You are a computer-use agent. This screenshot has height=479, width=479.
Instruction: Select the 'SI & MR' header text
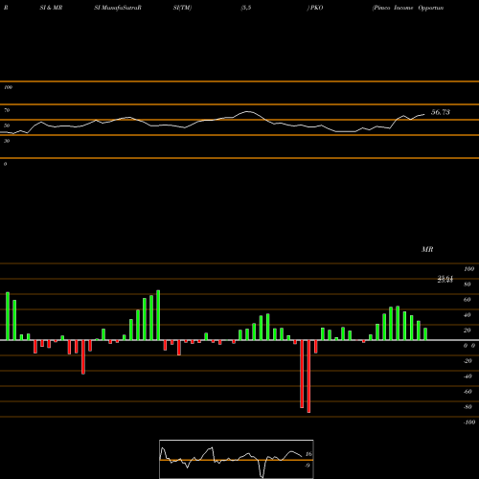51,8
